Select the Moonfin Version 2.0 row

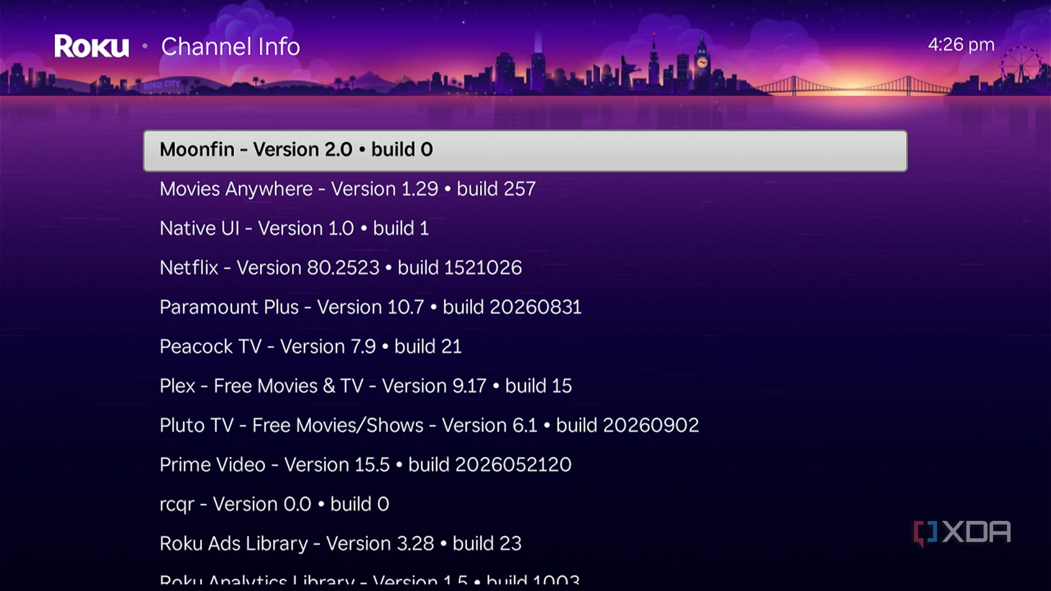(525, 150)
